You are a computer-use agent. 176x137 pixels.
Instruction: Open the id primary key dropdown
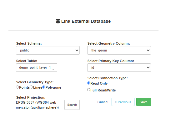119,67
